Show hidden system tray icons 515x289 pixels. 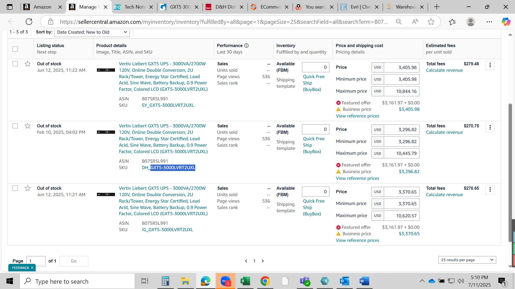[422, 281]
